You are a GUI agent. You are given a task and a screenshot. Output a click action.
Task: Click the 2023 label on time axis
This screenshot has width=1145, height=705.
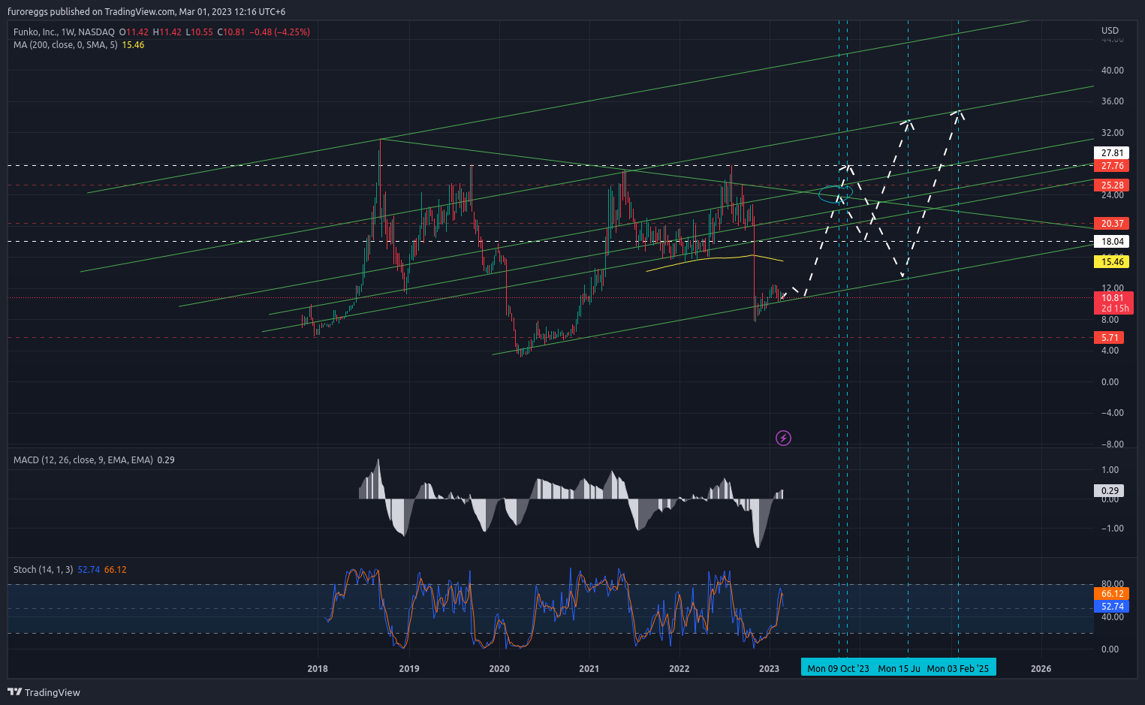tap(769, 669)
